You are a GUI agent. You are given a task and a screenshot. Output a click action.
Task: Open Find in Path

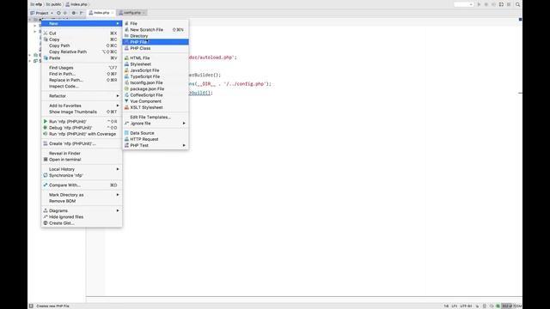82,74
